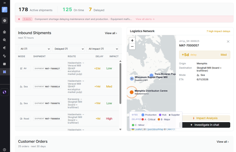Image resolution: width=236 pixels, height=152 pixels.
Task: Close the shipment detail panel
Action: 228,42
